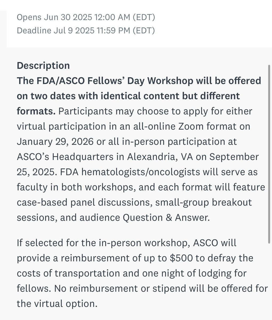
Task: Click the January 29, 2026 date text
Action: coord(55,142)
